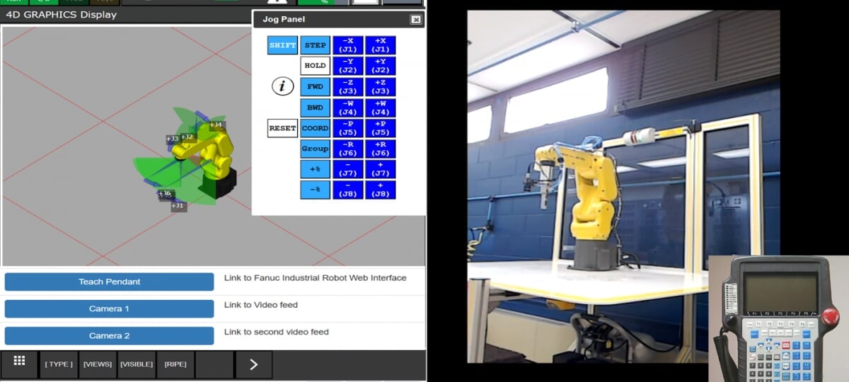Open the [VISIBLE] menu
This screenshot has height=382, width=849.
tap(137, 364)
